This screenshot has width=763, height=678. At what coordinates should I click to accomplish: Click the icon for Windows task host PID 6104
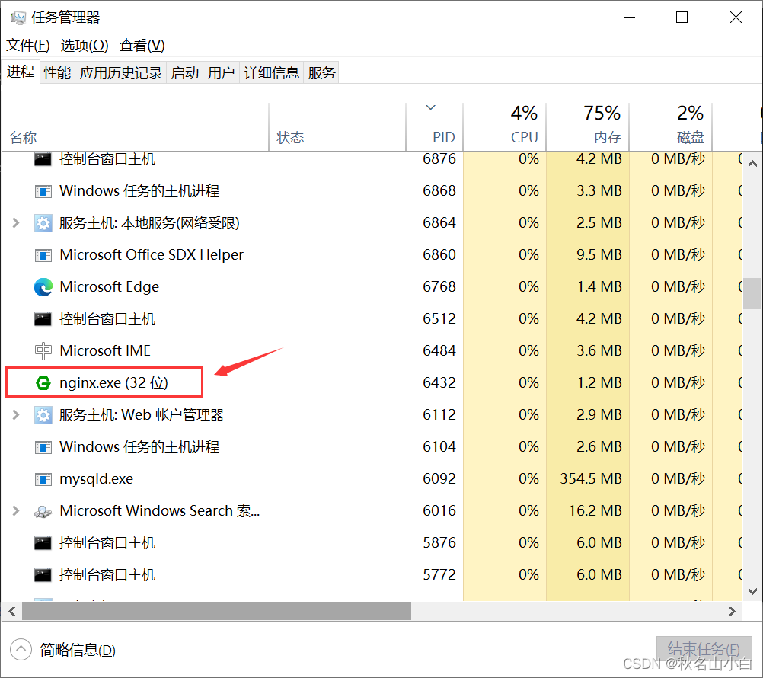(43, 447)
